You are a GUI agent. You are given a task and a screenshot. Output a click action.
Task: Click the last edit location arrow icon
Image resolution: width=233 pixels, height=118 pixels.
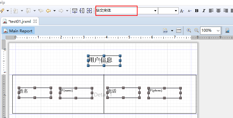point(41,11)
